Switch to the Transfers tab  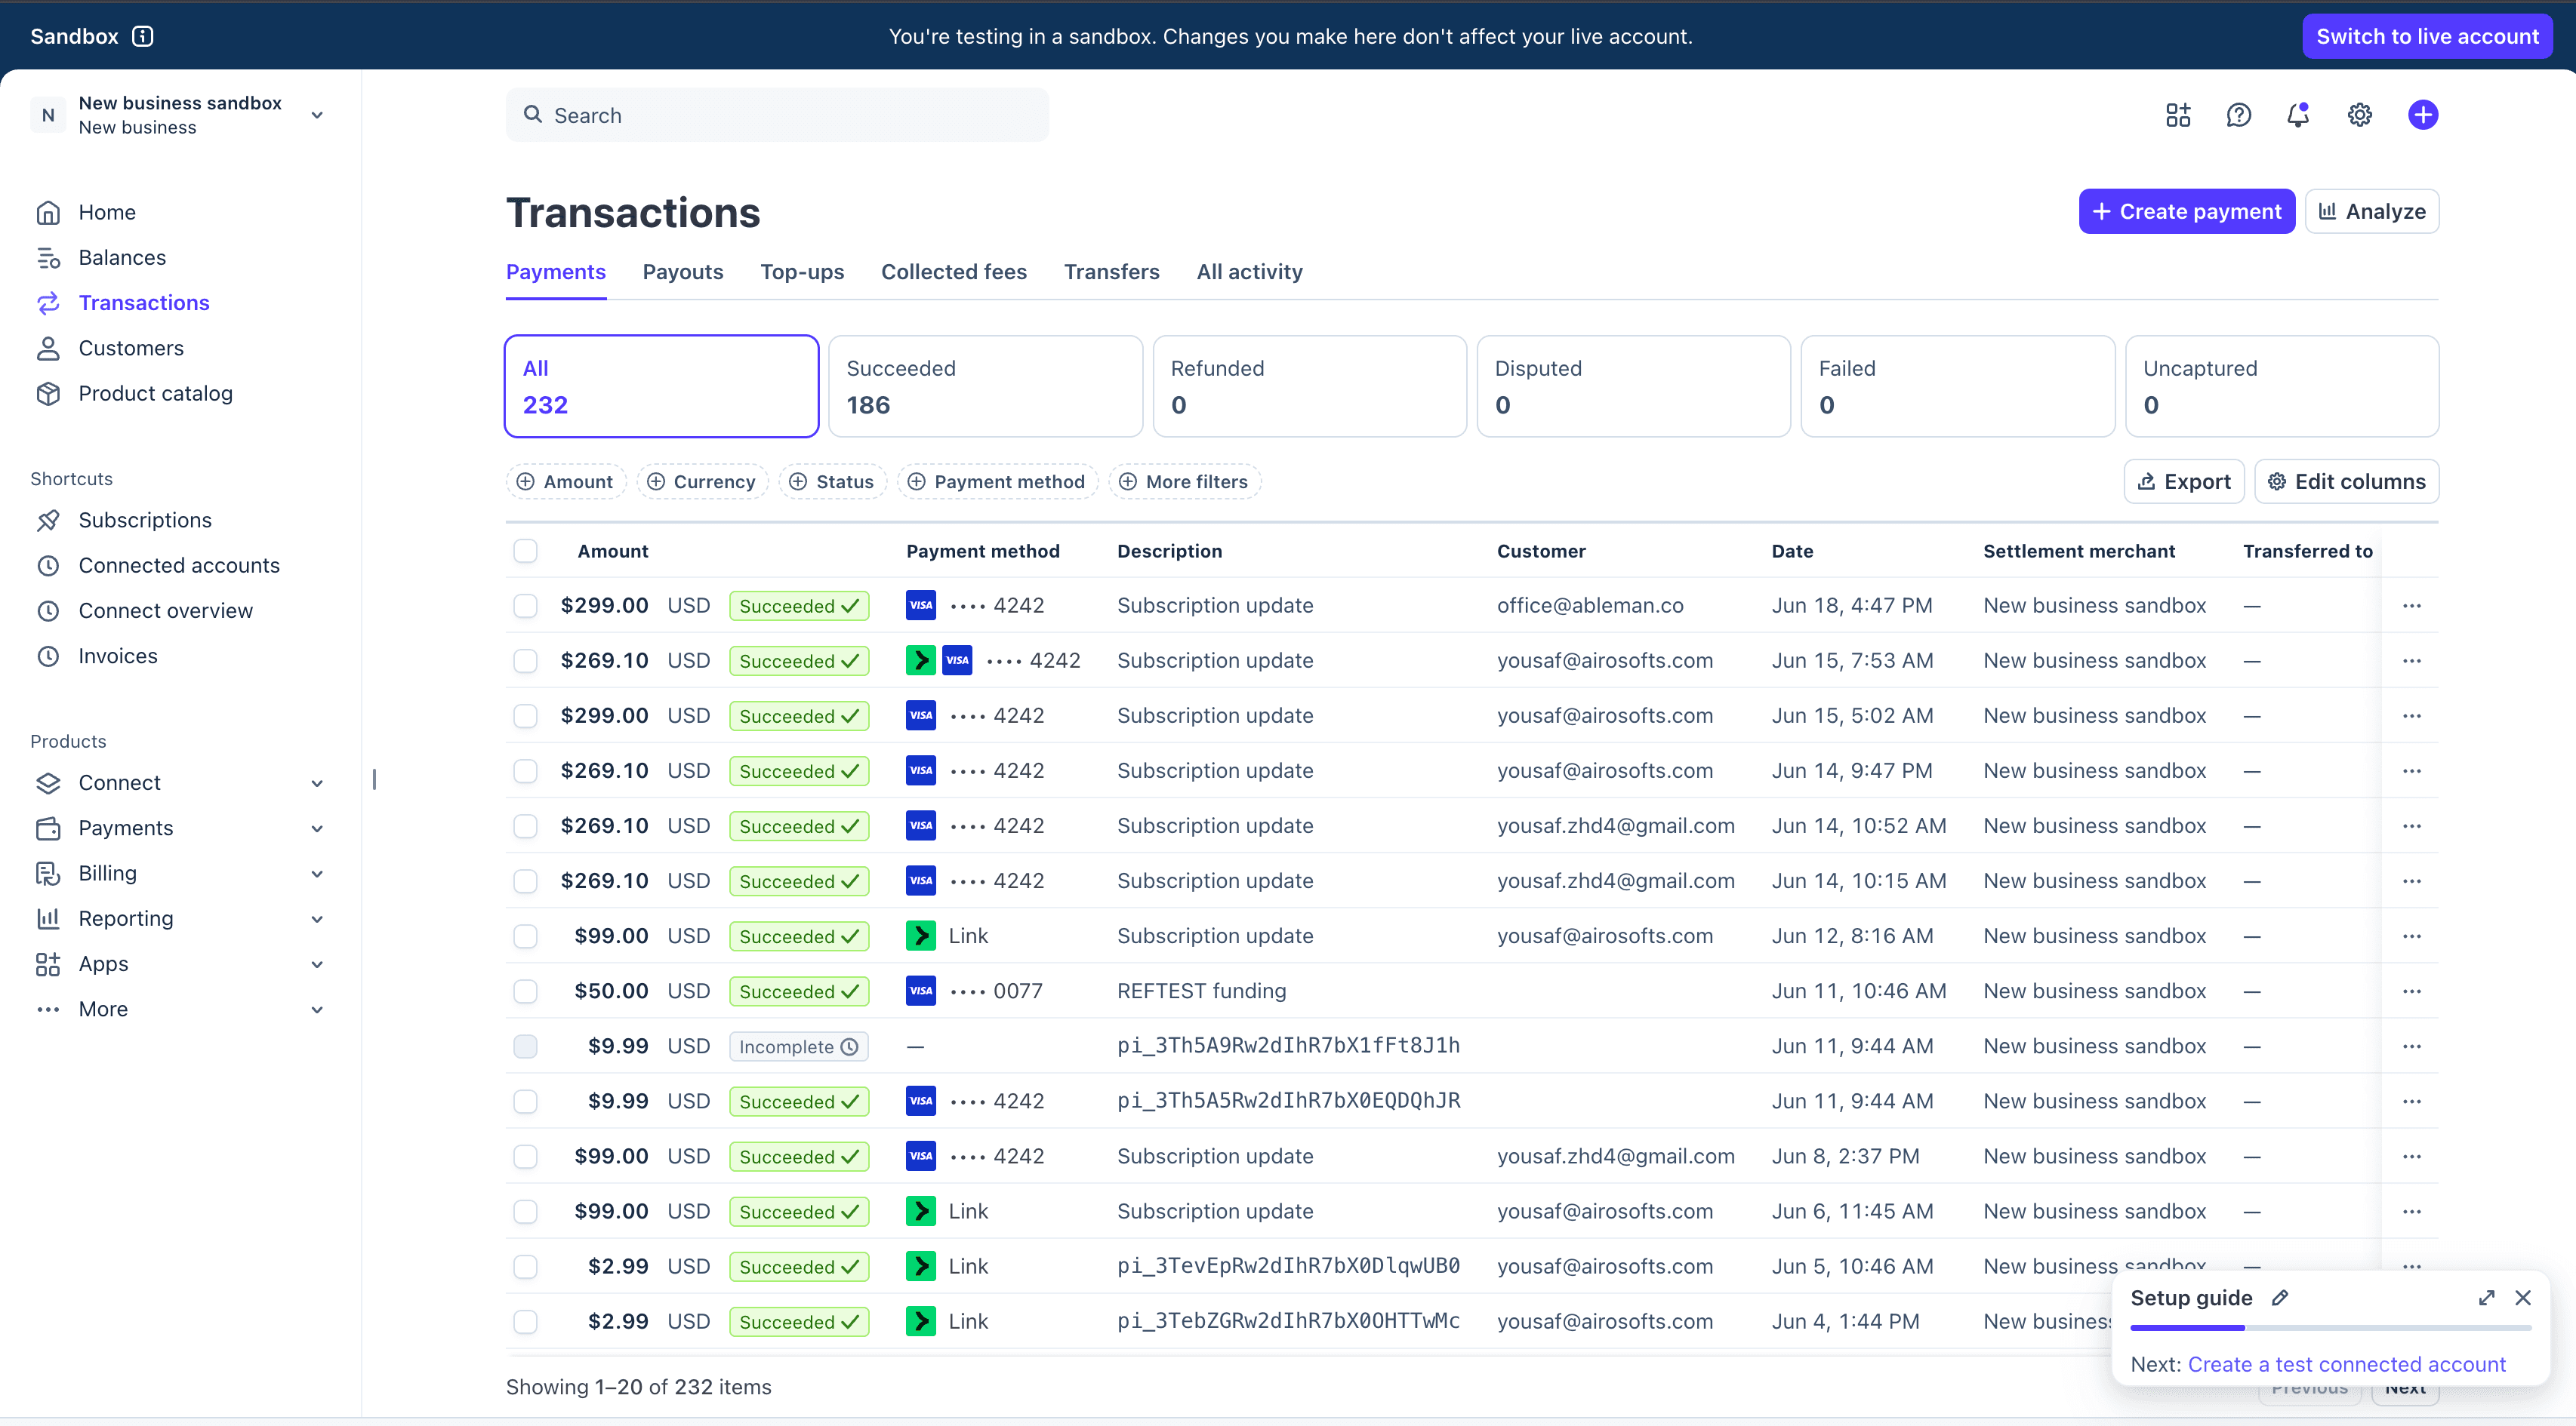click(1112, 272)
